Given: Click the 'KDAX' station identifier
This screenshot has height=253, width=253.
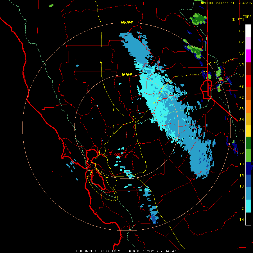Looking at the screenshot, I should click(x=135, y=251).
